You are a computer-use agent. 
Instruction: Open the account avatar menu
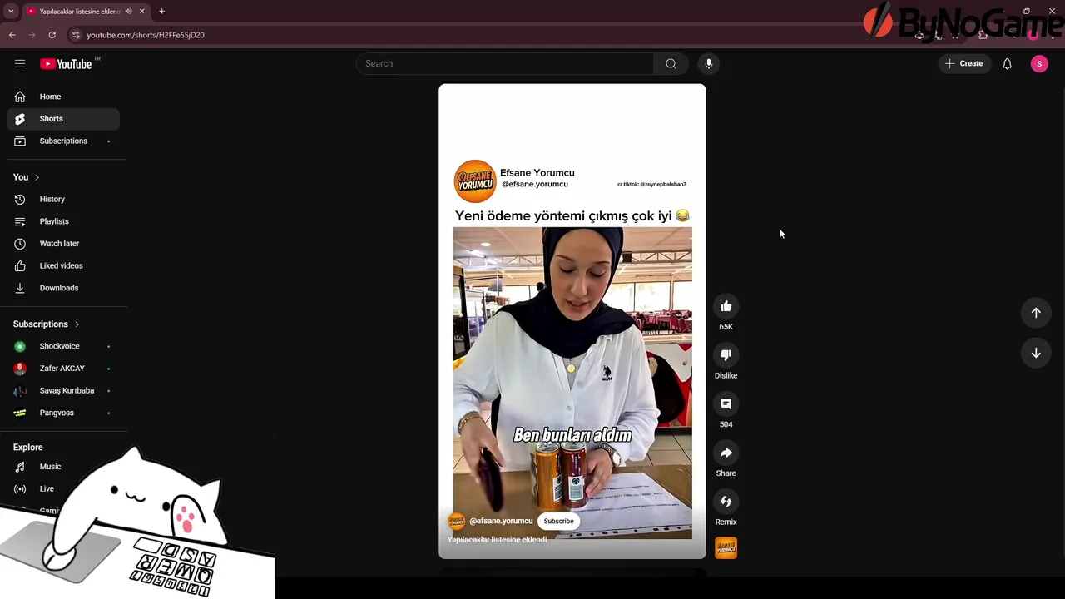pyautogui.click(x=1039, y=63)
